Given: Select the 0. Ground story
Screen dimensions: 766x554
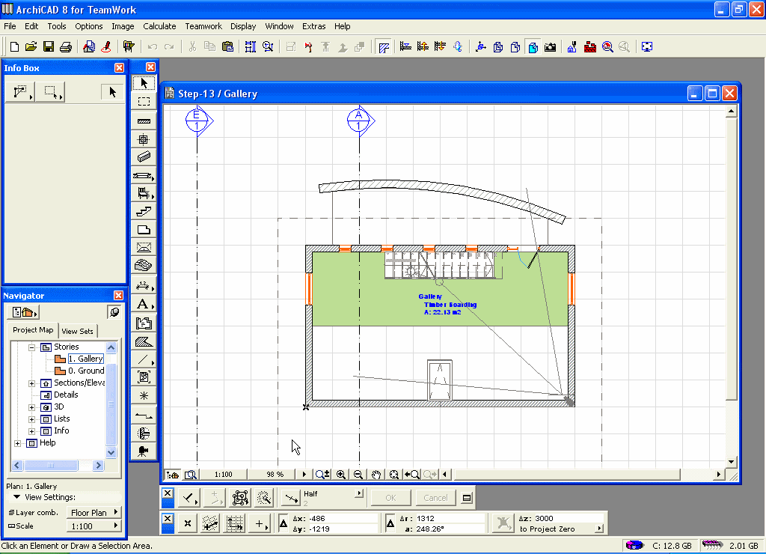Looking at the screenshot, I should point(85,371).
